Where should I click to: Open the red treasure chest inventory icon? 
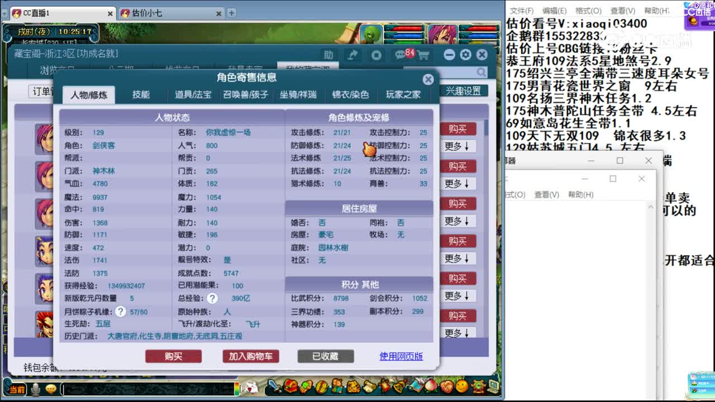[x=290, y=386]
